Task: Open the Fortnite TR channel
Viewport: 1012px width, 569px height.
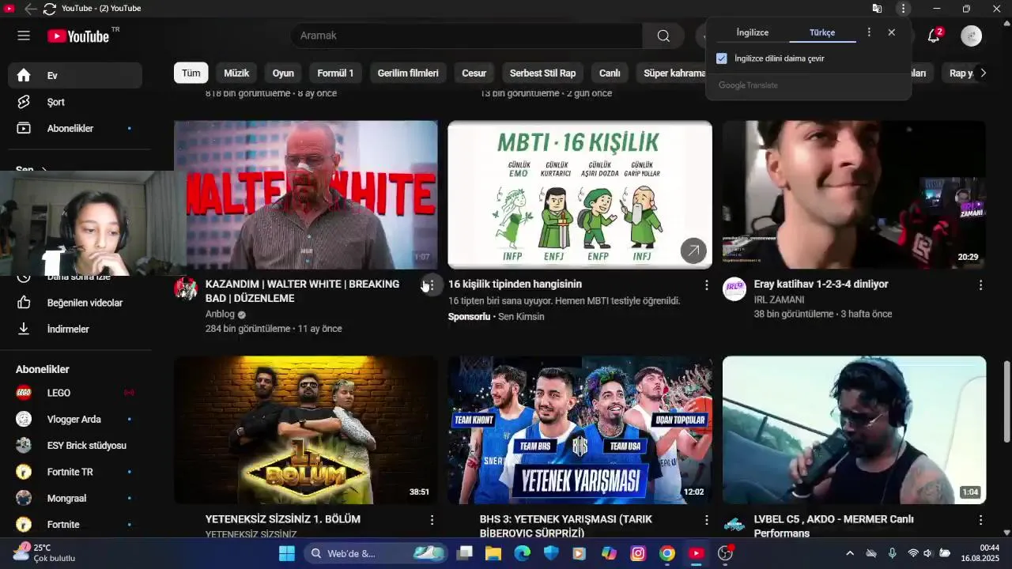Action: [x=75, y=472]
